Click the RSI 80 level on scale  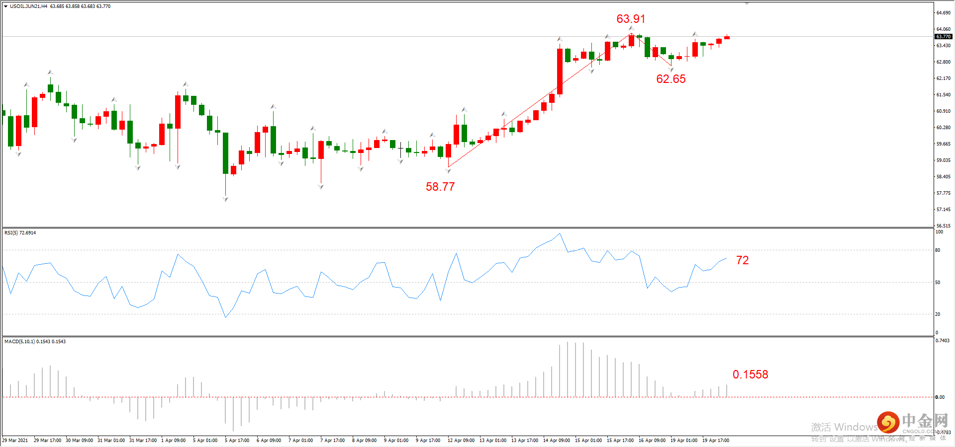(x=938, y=250)
